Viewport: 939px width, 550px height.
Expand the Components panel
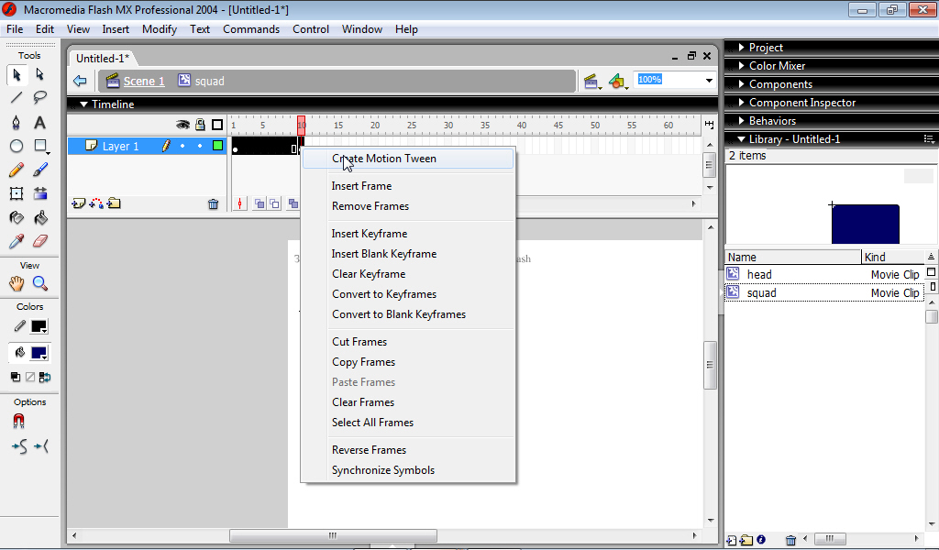coord(741,83)
